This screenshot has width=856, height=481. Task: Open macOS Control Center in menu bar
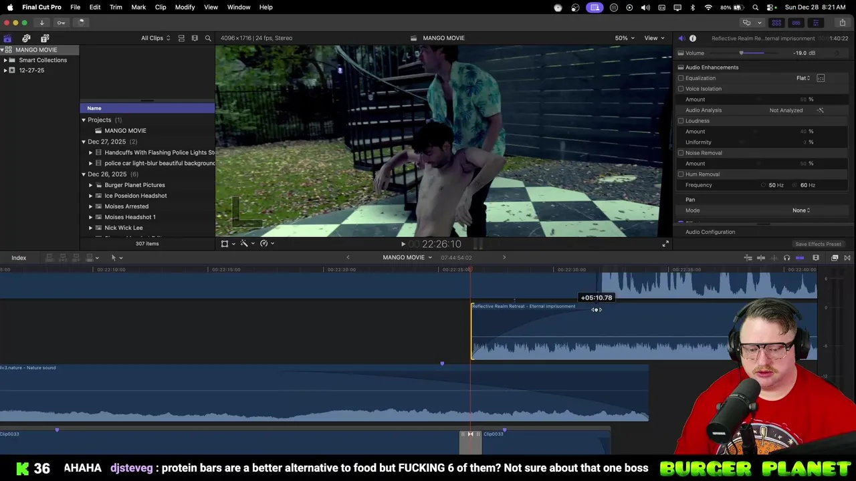[x=771, y=7]
